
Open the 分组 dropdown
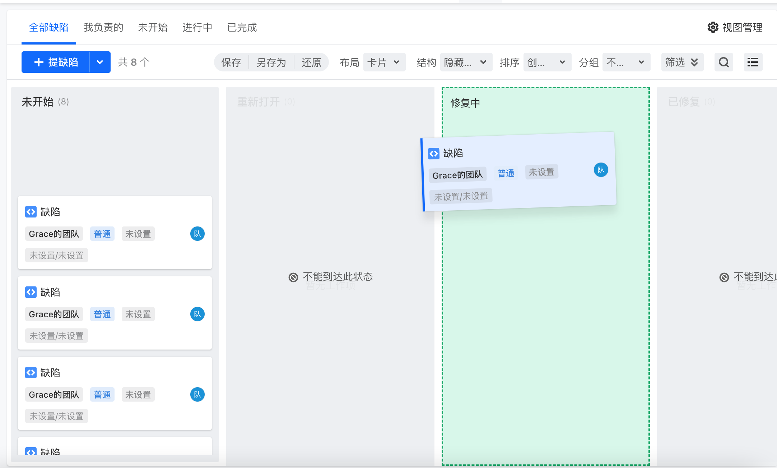point(626,62)
